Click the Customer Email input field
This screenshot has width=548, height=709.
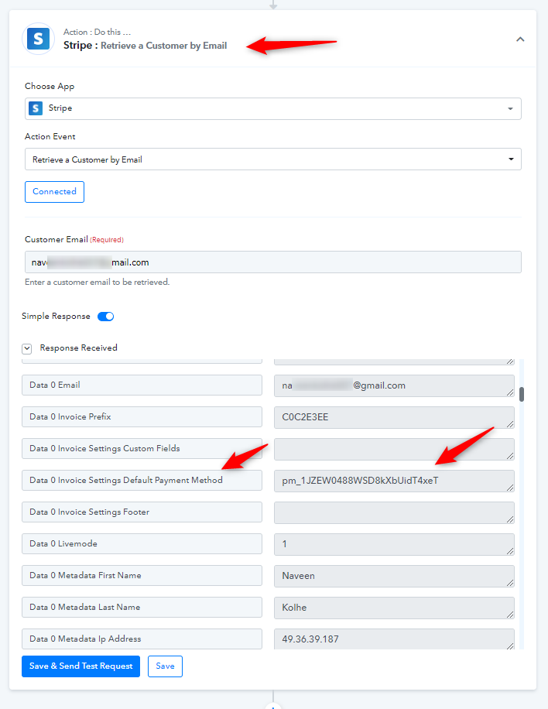(x=273, y=262)
